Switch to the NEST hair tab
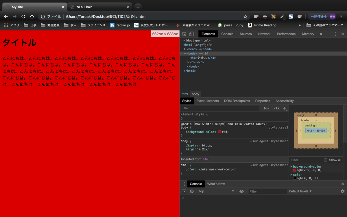 99,7
